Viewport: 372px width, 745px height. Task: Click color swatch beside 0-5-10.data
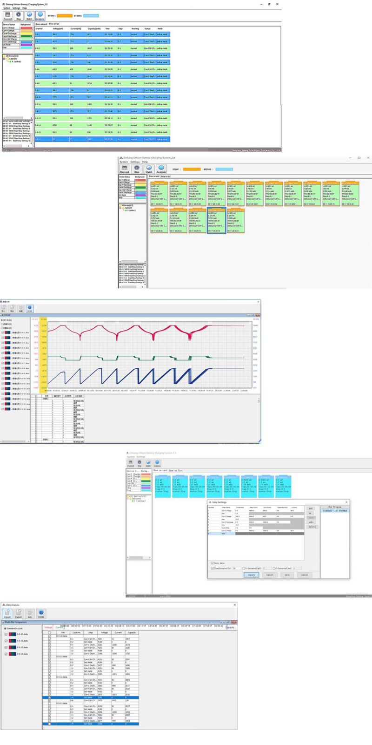click(13, 634)
